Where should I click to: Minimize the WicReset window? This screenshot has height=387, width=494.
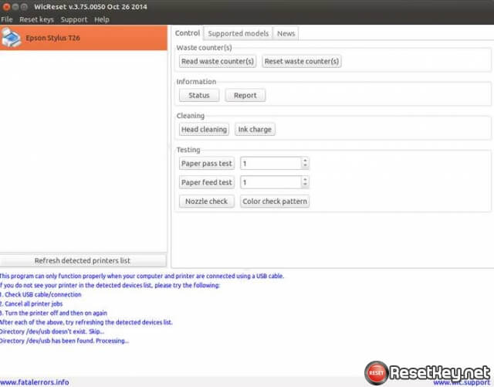tap(15, 7)
